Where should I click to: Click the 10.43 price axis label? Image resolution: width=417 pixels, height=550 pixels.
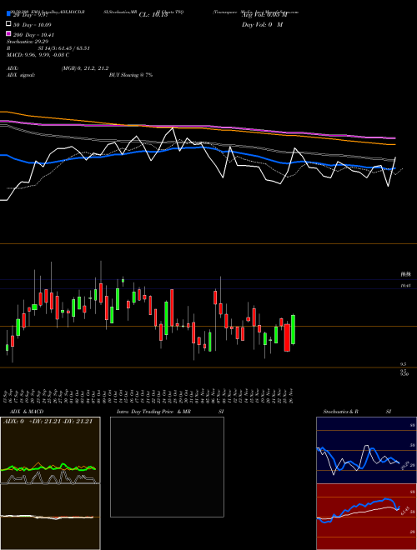pos(405,286)
